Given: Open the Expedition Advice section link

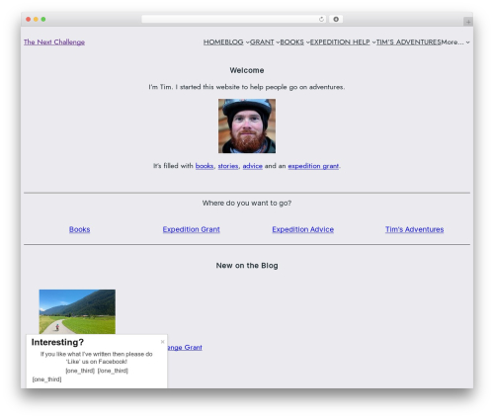Looking at the screenshot, I should click(x=302, y=229).
